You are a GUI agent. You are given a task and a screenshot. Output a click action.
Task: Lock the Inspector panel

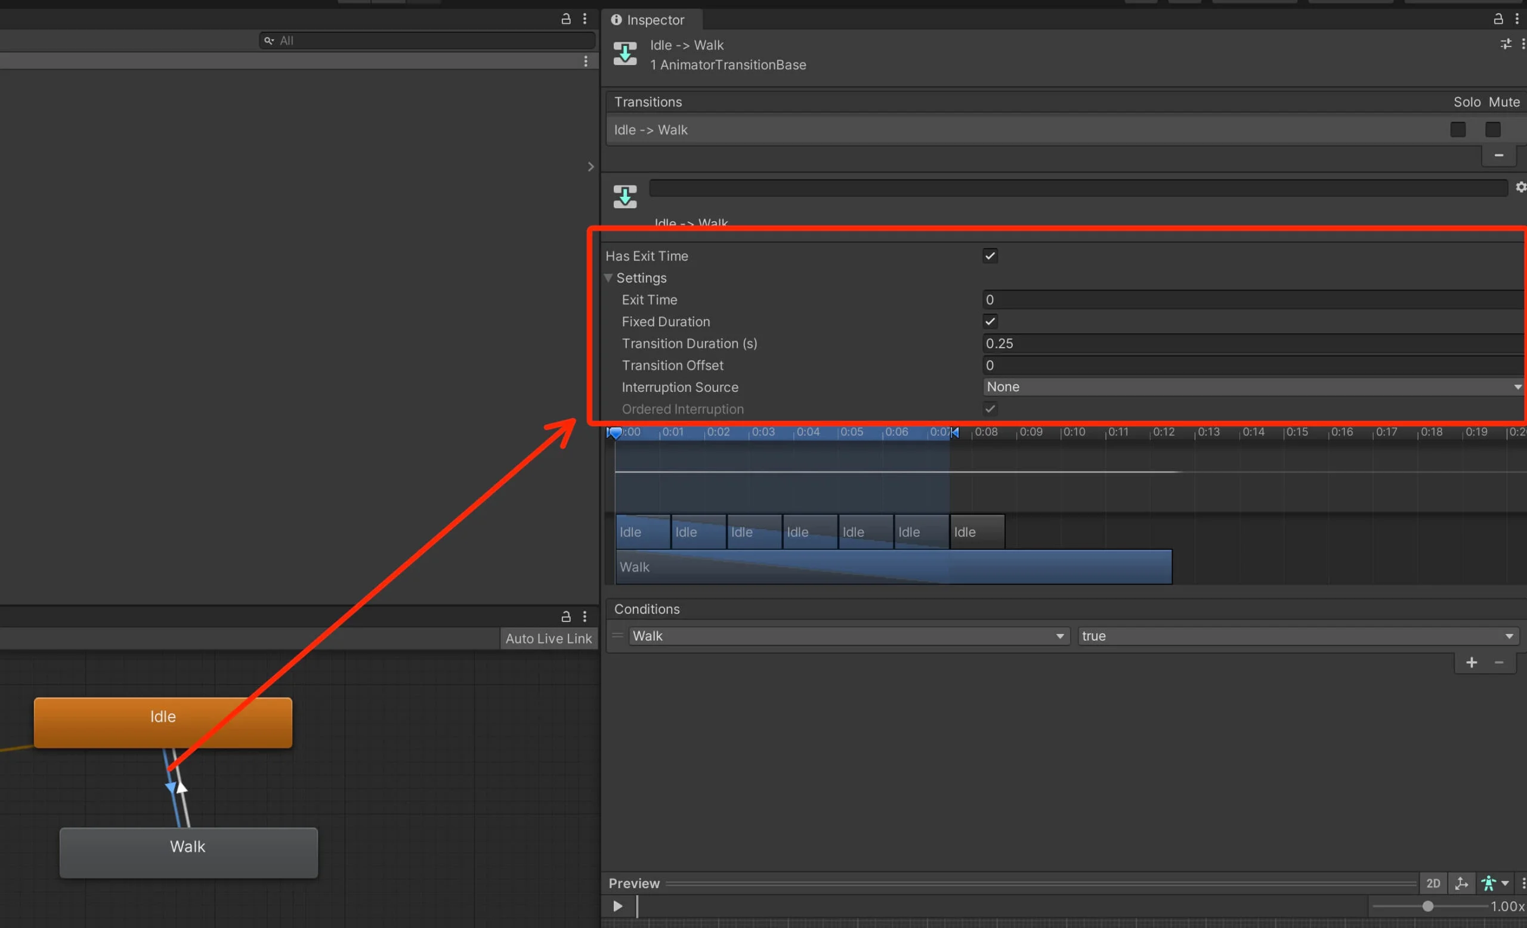1498,19
